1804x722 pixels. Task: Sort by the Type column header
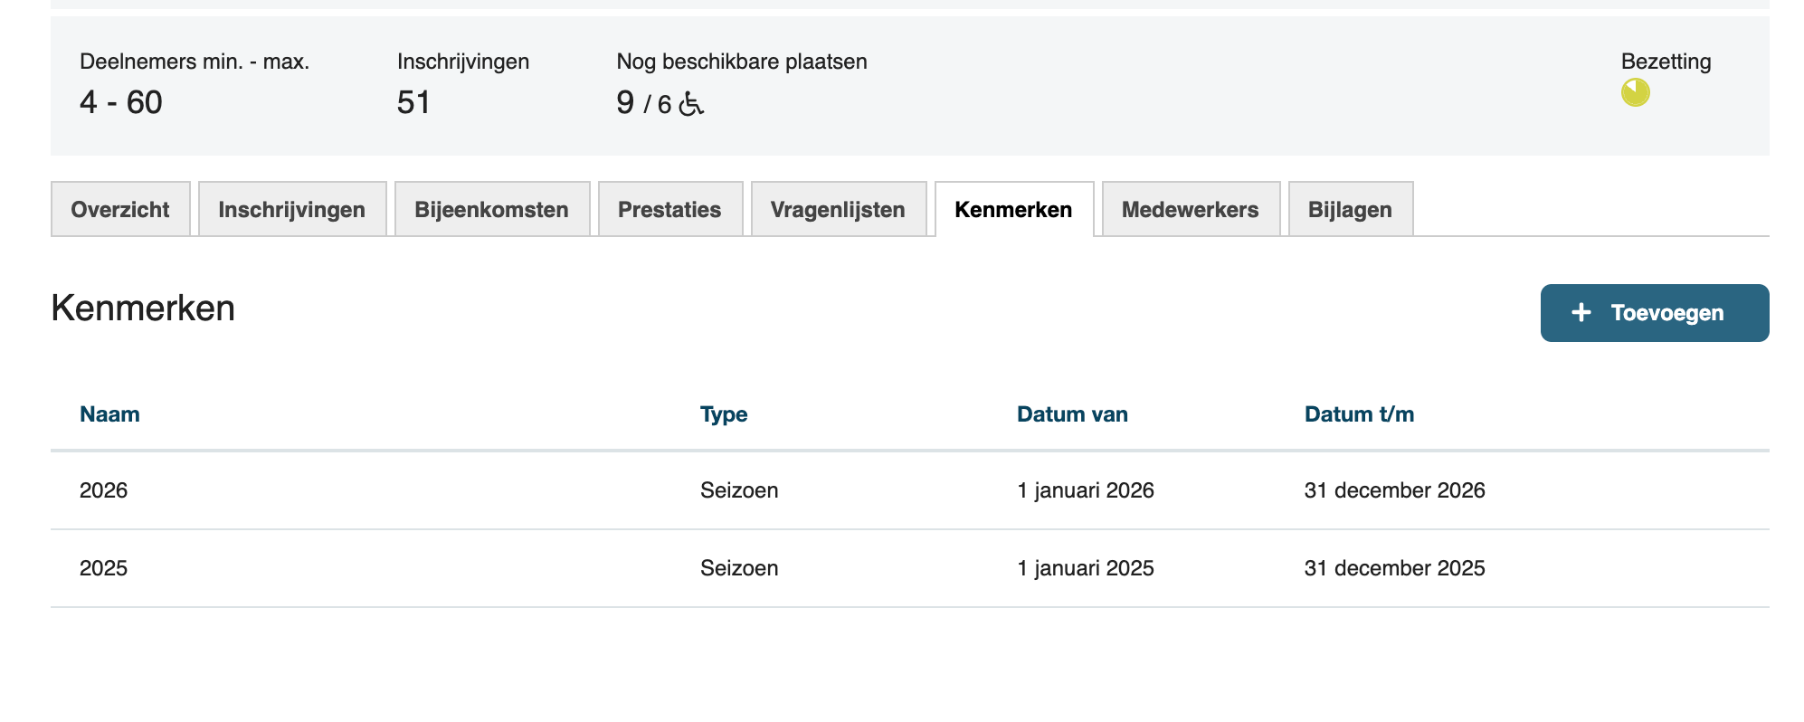[x=724, y=414]
